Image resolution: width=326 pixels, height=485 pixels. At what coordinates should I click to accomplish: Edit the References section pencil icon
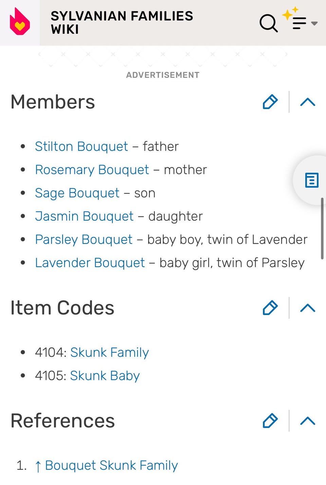coord(270,420)
